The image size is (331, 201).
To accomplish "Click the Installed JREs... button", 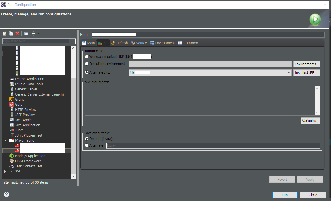I will coord(306,72).
